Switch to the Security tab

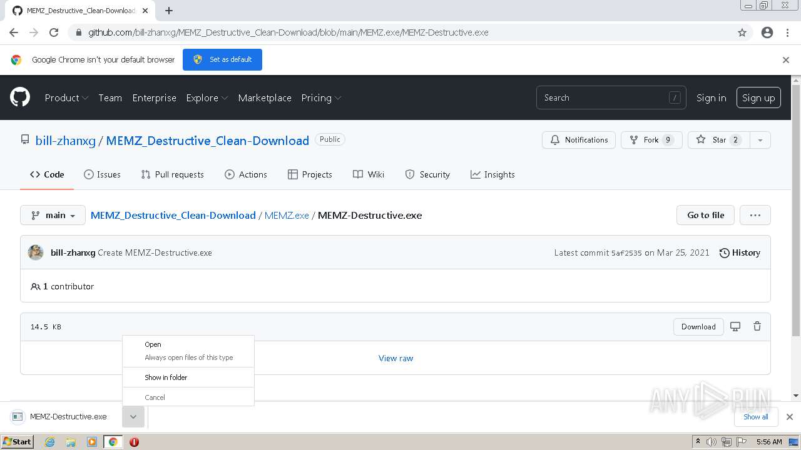(x=427, y=174)
